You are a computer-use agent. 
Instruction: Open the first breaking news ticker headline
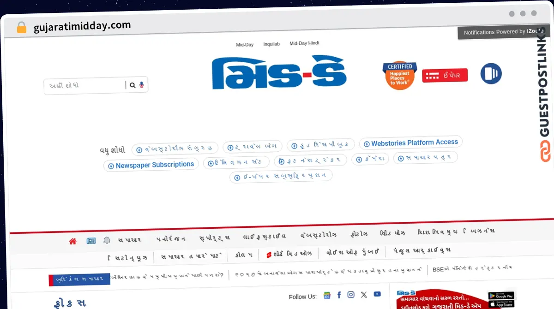(168, 276)
